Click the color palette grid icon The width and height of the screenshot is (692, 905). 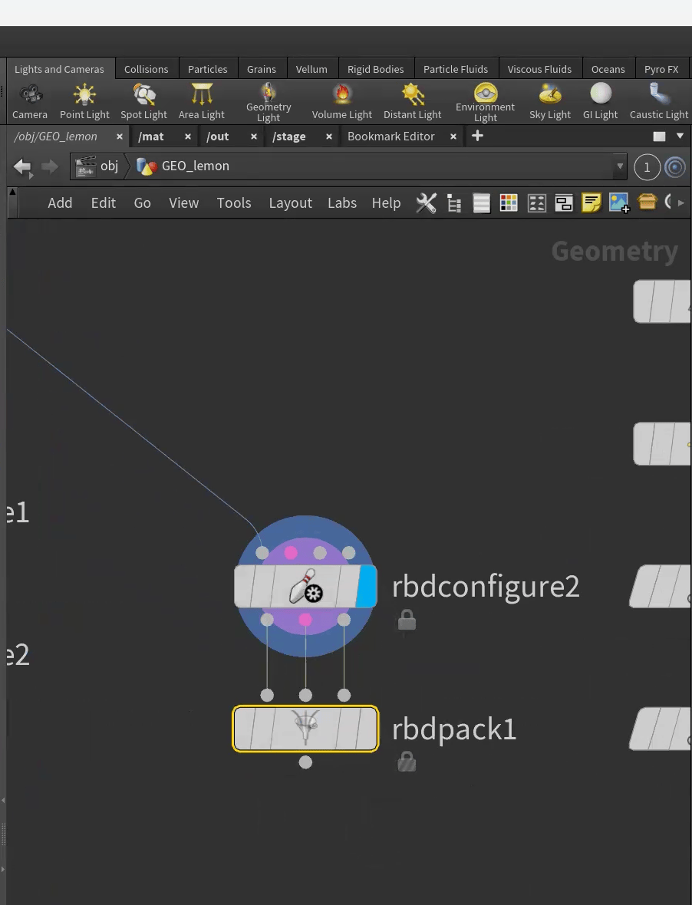coord(508,203)
